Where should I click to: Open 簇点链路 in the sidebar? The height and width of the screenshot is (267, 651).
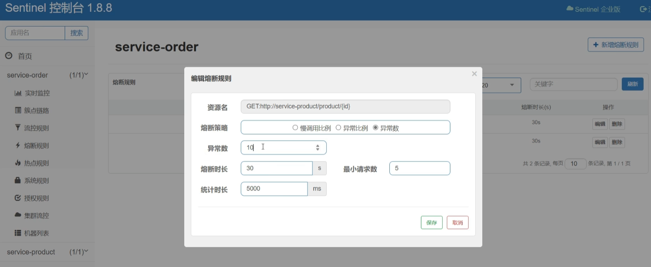pyautogui.click(x=36, y=110)
